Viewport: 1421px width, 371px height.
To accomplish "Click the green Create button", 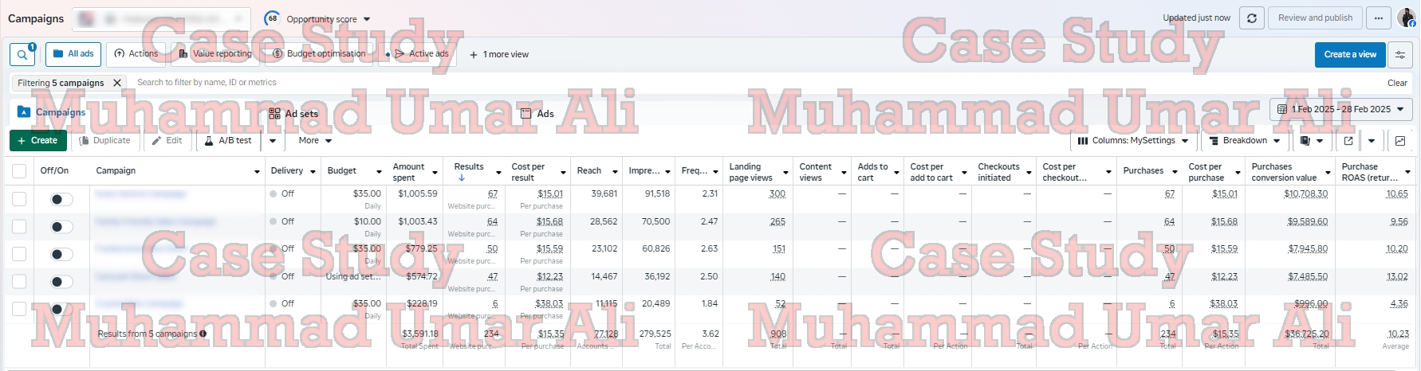I will tap(37, 141).
